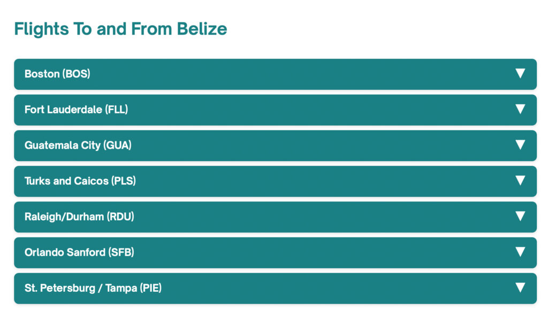Show Turks and Caicos (PLS) flights
The width and height of the screenshot is (548, 318).
(x=80, y=181)
